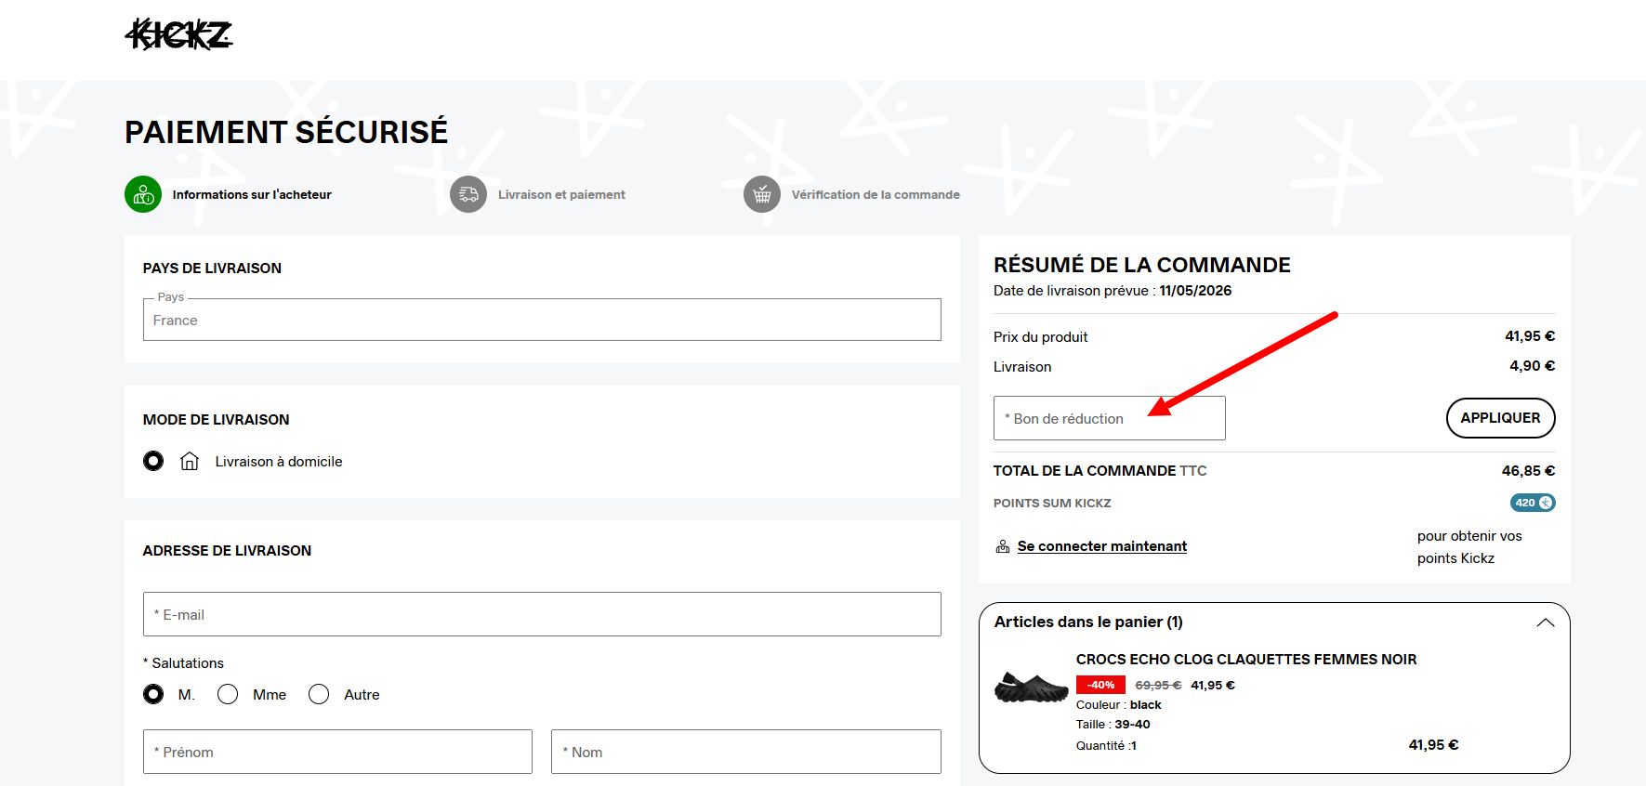This screenshot has height=786, width=1646.
Task: Open the Se connecter maintenant link
Action: click(1102, 546)
